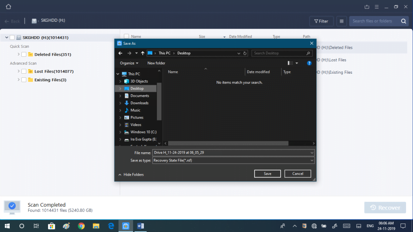
Task: Launch Microsoft Store from taskbar
Action: click(x=51, y=226)
